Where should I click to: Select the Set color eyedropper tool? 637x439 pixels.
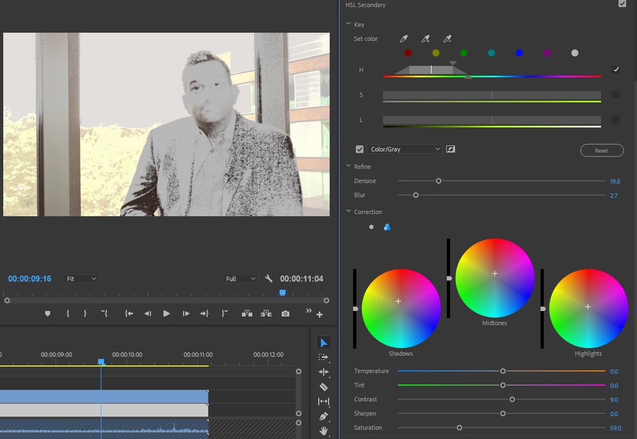(403, 39)
